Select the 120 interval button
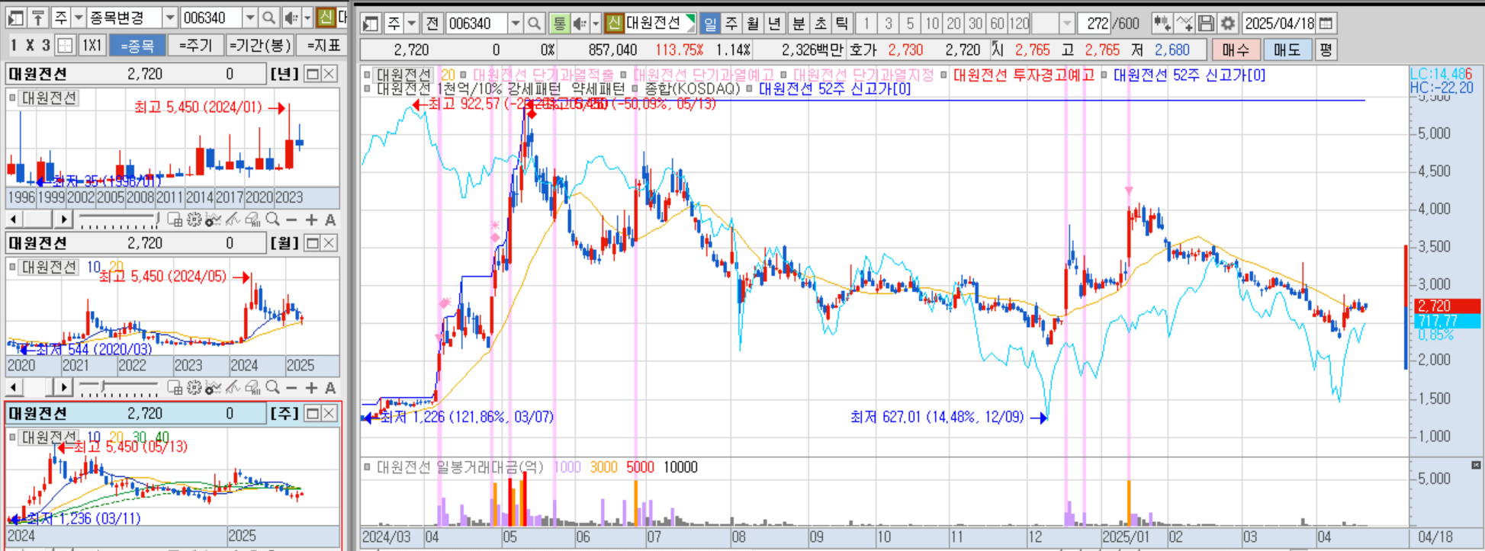This screenshot has height=551, width=1485. pos(1020,24)
